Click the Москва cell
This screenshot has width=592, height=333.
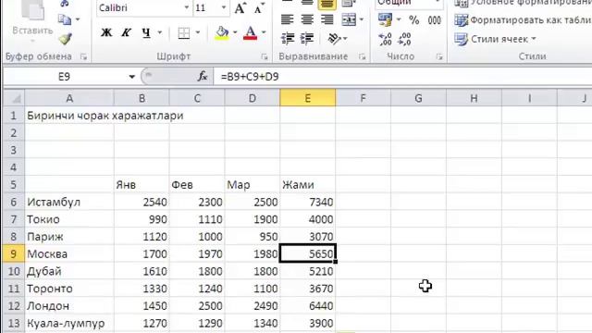[x=69, y=253]
